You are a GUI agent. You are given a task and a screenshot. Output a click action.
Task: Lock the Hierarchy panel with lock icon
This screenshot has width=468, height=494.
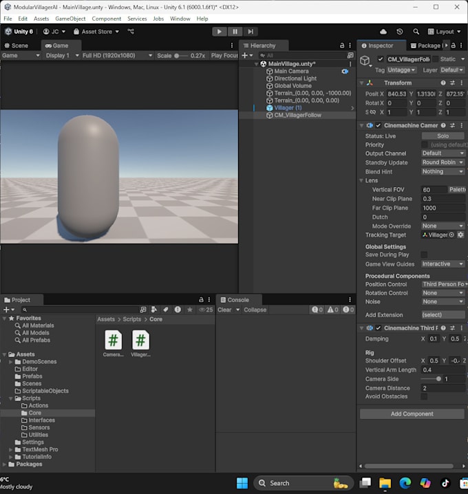(342, 45)
